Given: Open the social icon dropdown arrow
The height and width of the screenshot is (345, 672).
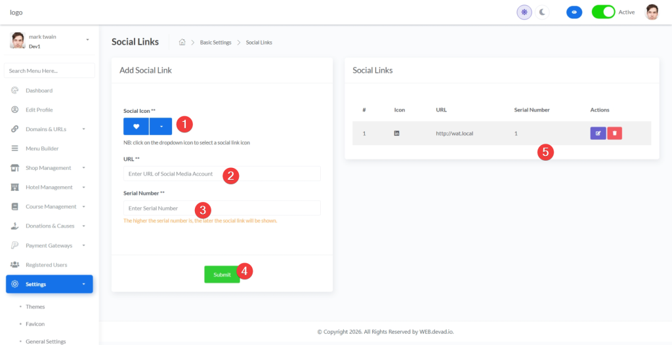Looking at the screenshot, I should click(x=161, y=127).
